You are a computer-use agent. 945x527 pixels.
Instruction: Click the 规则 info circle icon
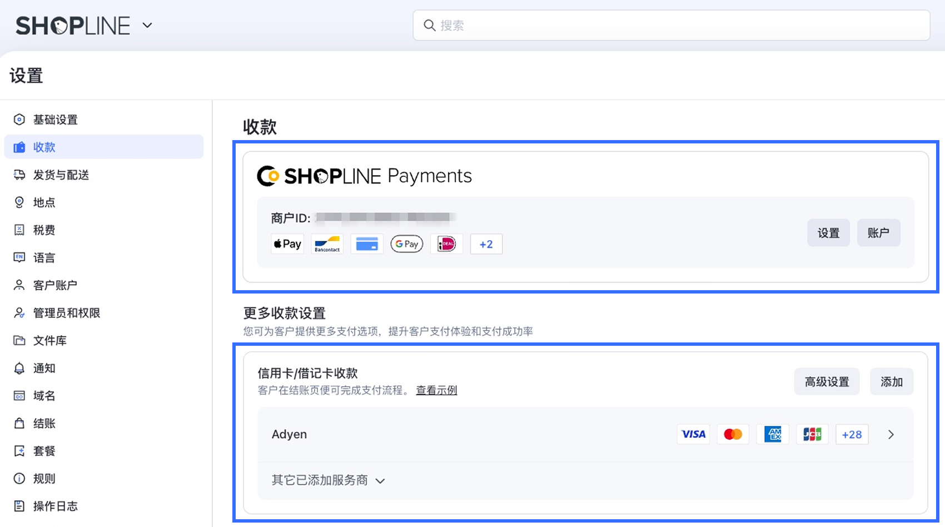click(19, 479)
